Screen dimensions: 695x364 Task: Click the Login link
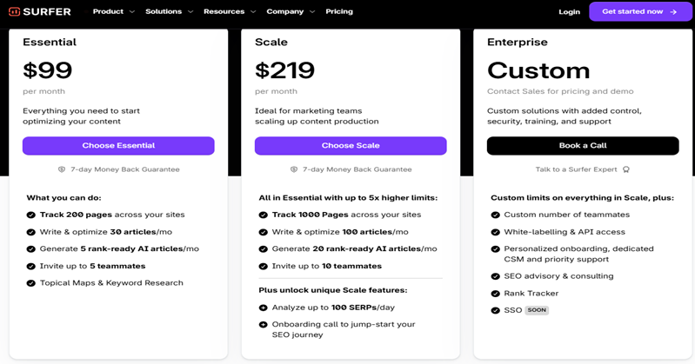tap(569, 12)
